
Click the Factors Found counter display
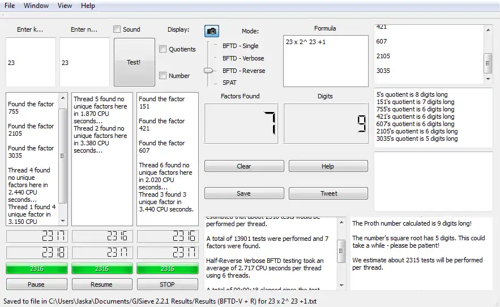click(241, 123)
